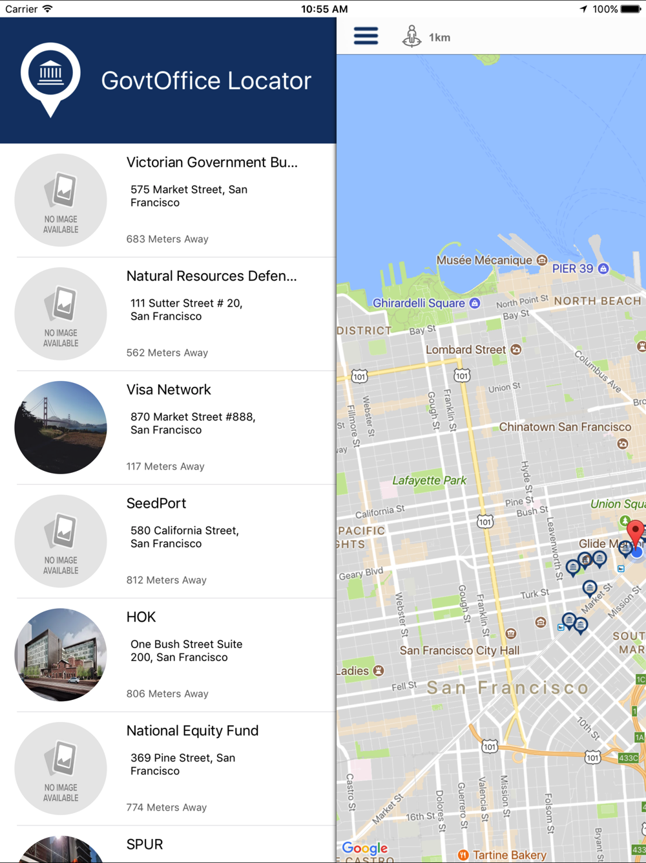Tap 683 Meters Away distance
Viewport: 646px width, 863px height.
coord(167,239)
